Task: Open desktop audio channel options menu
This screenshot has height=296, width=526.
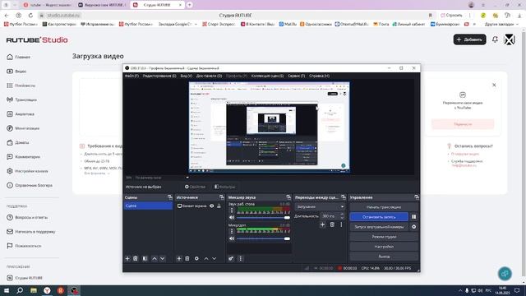Action: pyautogui.click(x=232, y=210)
